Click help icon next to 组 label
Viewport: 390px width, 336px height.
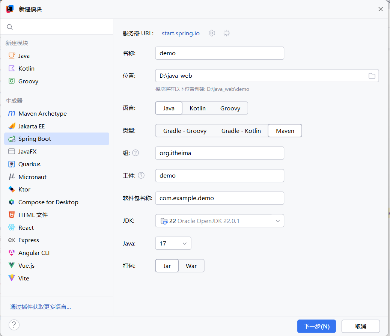click(x=136, y=153)
